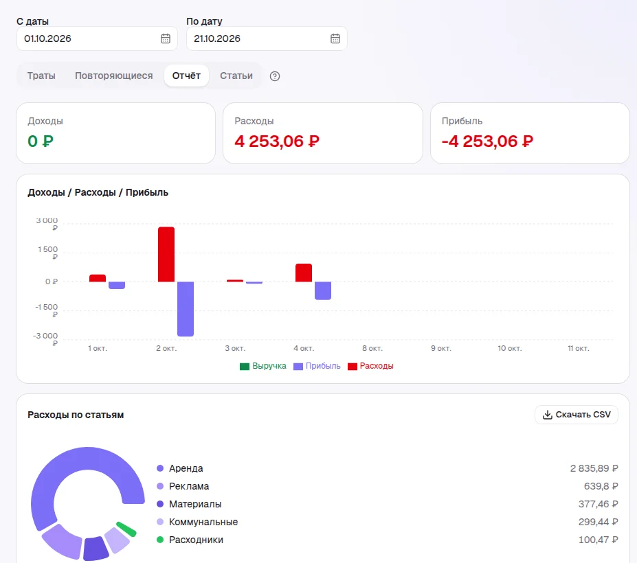The height and width of the screenshot is (563, 637).
Task: Click the help question mark icon
Action: pyautogui.click(x=275, y=76)
